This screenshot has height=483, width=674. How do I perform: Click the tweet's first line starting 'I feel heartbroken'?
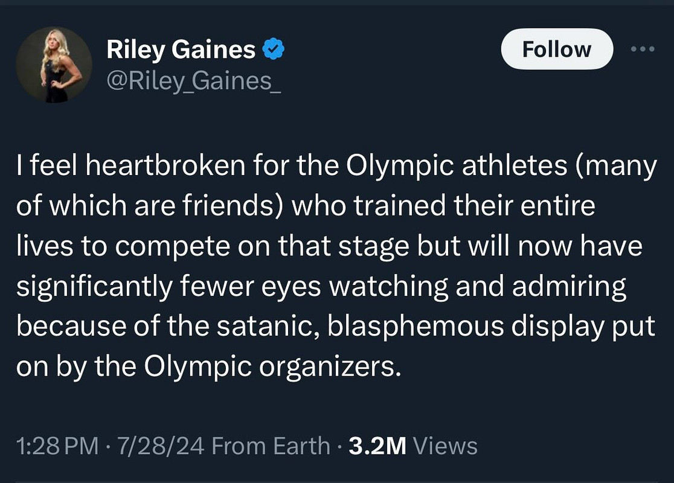(x=336, y=166)
